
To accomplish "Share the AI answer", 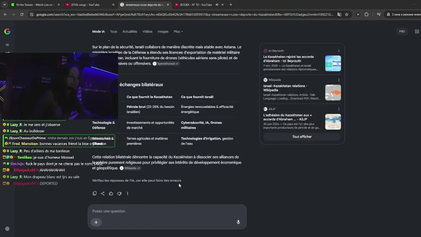I will (103, 194).
